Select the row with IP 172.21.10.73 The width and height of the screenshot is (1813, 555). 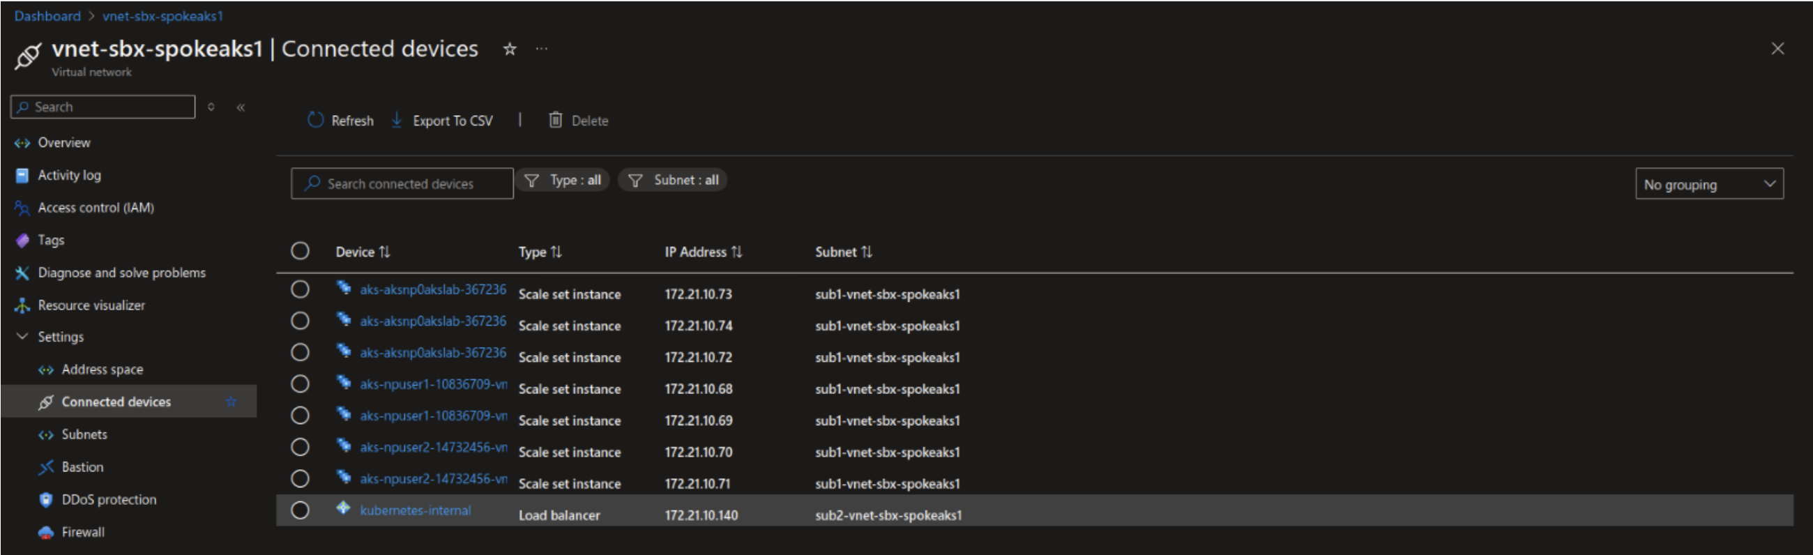pyautogui.click(x=300, y=289)
